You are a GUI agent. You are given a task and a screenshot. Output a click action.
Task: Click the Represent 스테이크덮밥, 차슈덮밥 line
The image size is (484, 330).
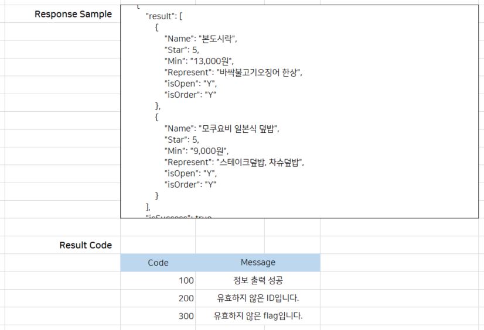[234, 162]
